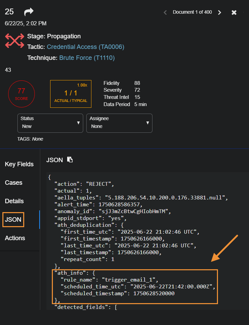Copy JSON using the clipboard icon

70,160
